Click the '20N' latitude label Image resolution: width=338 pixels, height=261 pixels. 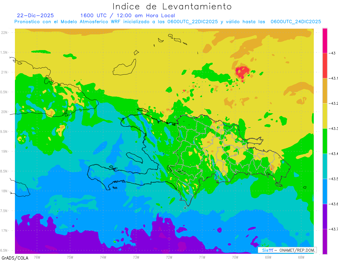pyautogui.click(x=4, y=112)
